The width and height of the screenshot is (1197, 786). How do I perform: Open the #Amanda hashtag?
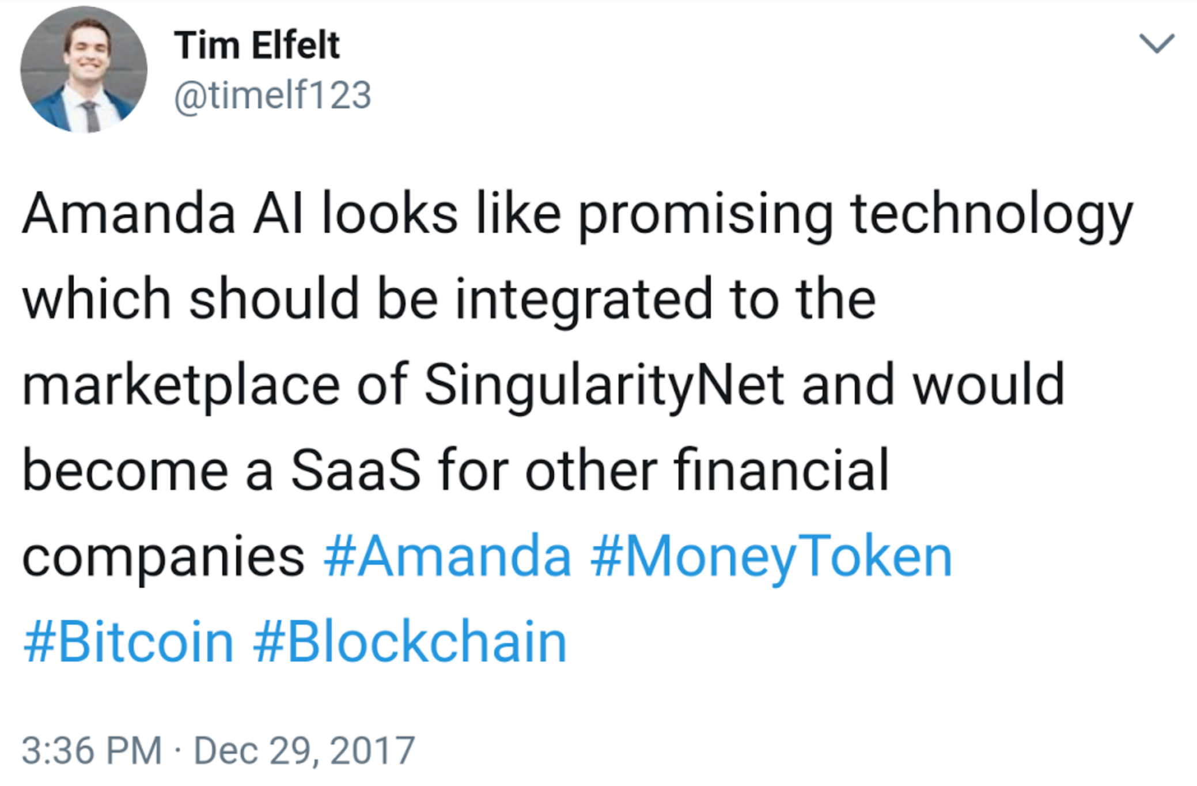447,556
